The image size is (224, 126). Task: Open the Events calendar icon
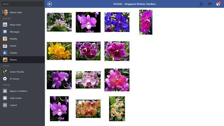[x=5, y=46]
